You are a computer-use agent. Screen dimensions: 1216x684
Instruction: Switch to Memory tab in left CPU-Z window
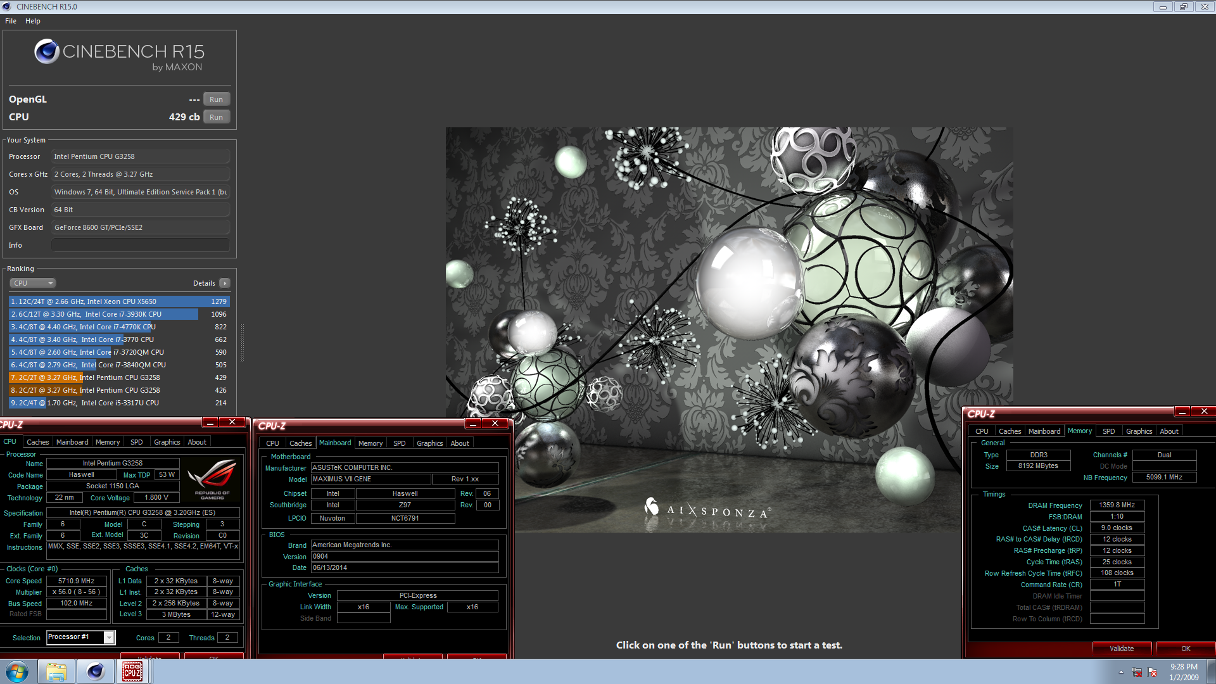(x=108, y=442)
